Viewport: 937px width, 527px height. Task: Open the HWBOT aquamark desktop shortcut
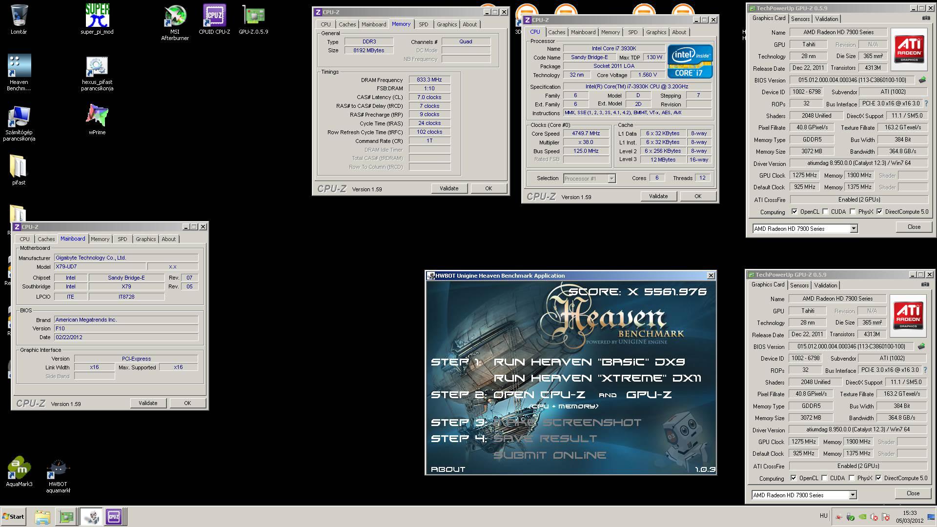pyautogui.click(x=58, y=476)
